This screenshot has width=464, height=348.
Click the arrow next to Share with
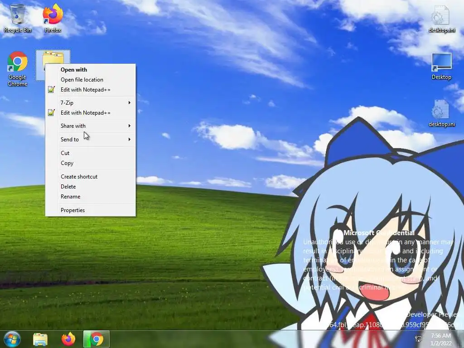(x=129, y=126)
